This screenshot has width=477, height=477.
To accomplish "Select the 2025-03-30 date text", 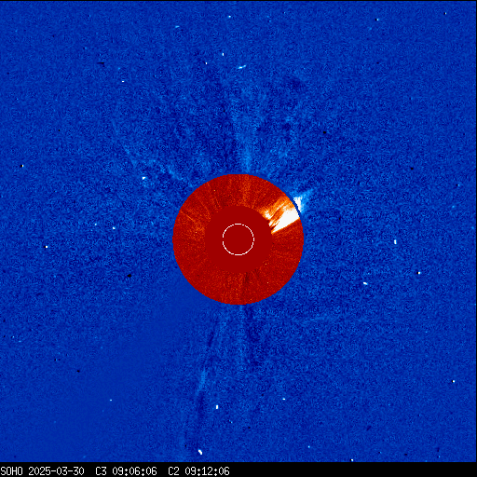I will (56, 470).
